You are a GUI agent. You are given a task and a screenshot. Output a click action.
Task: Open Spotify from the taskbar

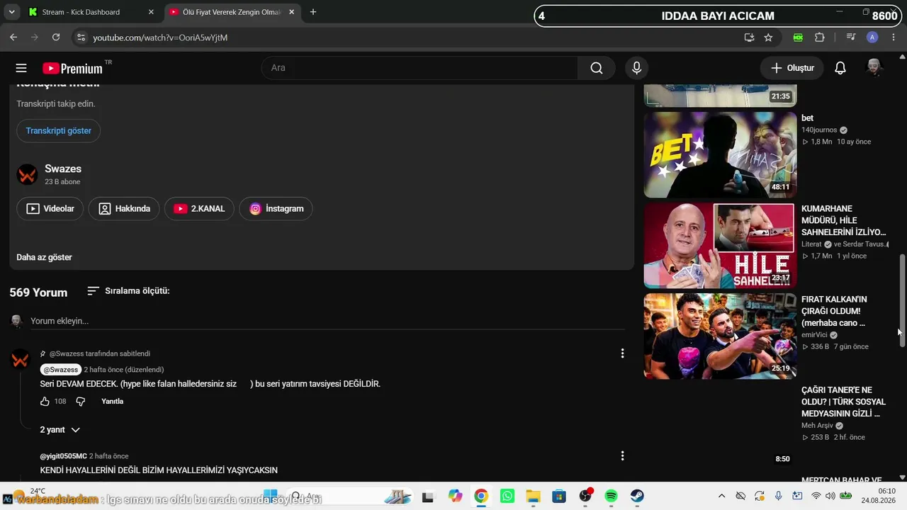click(x=611, y=497)
